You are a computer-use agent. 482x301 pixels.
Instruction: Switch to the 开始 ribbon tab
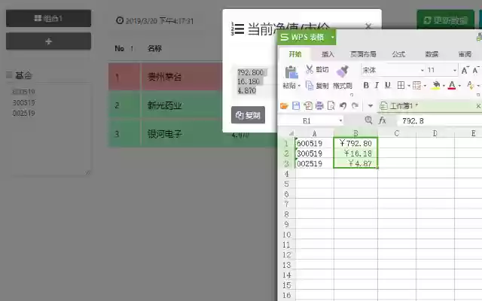(x=295, y=54)
